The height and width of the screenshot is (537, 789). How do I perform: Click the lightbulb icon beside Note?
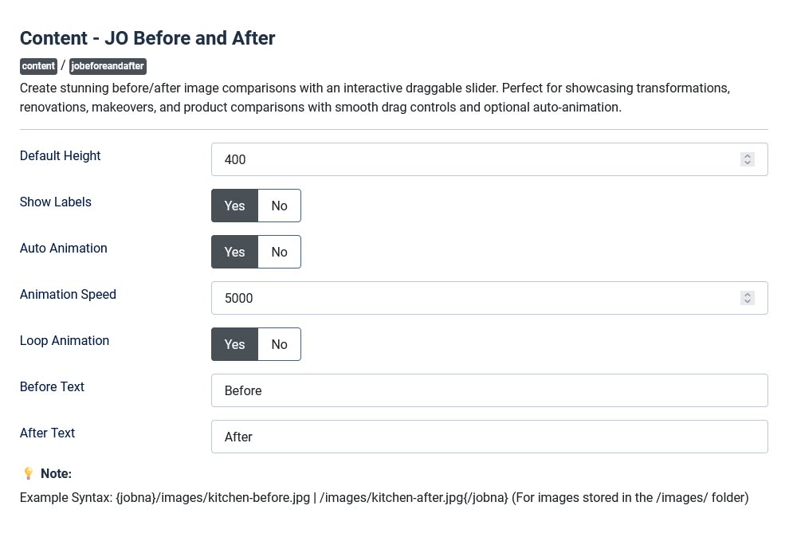[28, 473]
